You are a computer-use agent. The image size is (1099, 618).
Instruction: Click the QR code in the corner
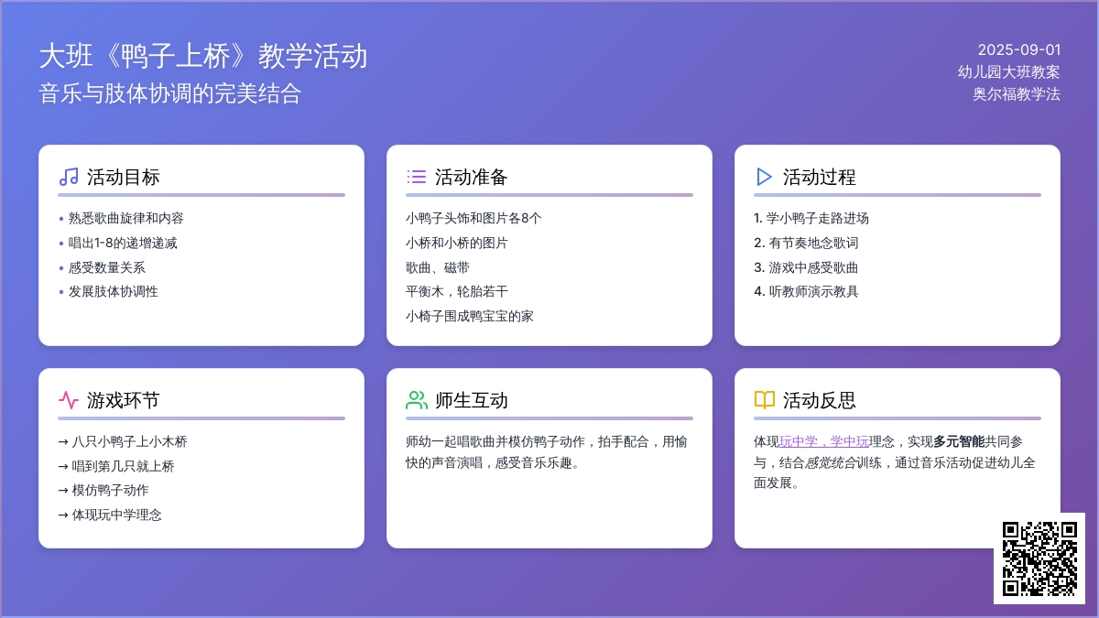[x=1039, y=558]
